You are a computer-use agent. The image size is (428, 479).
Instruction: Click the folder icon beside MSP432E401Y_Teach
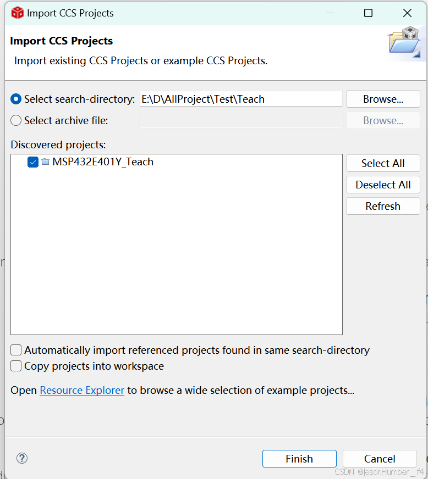click(46, 162)
